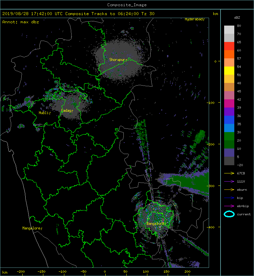
Task: Click the Hubli city label
Action: pos(44,113)
